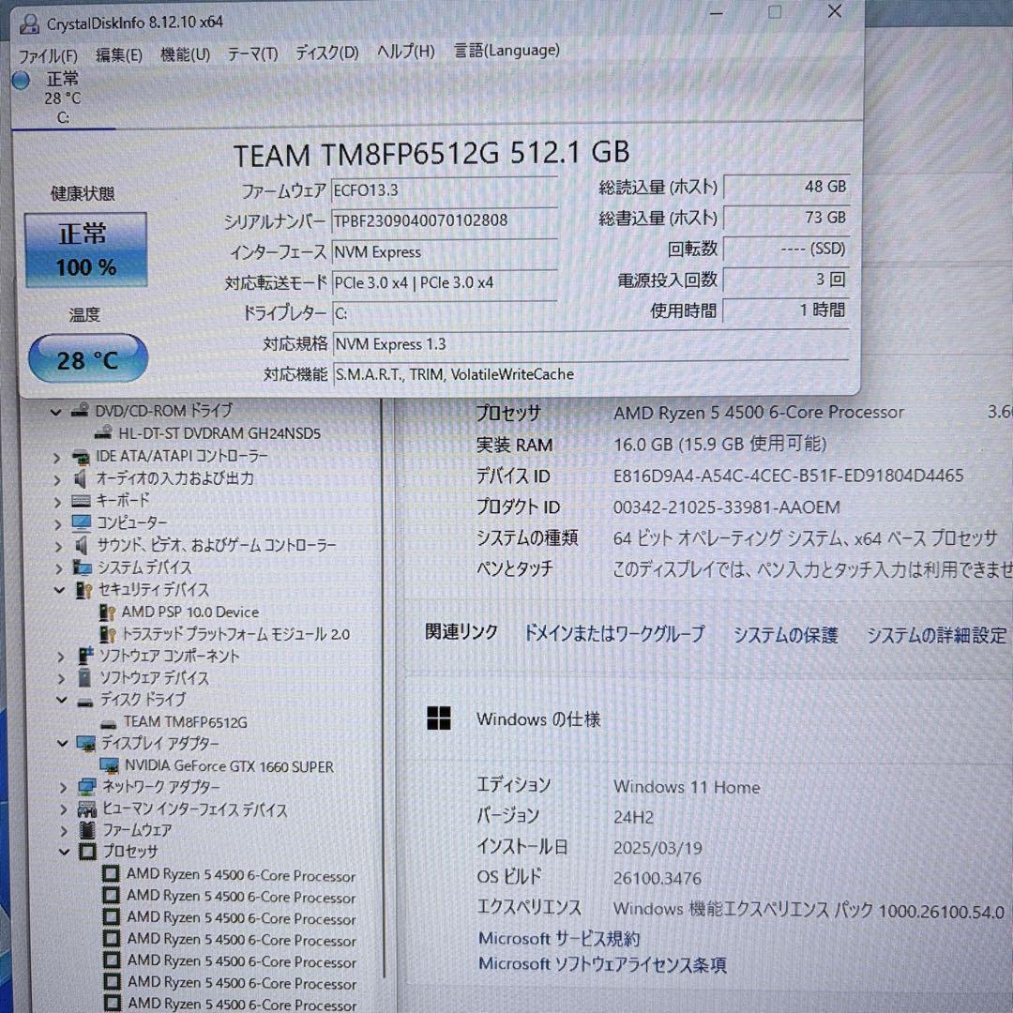Open the 機能(U) menu
This screenshot has width=1013, height=1013.
coord(185,54)
